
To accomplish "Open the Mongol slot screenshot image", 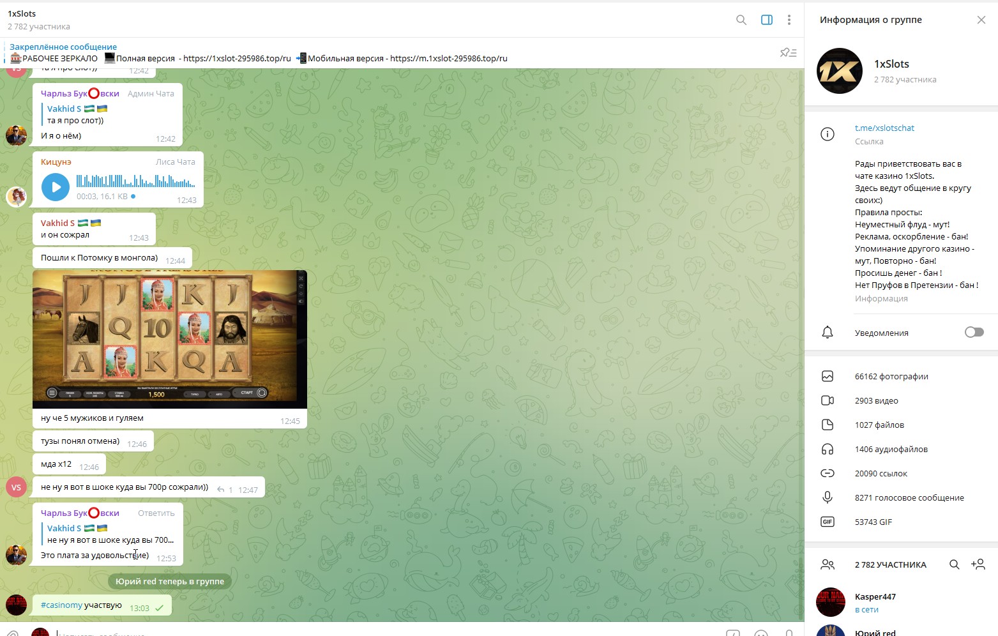I will coord(169,338).
